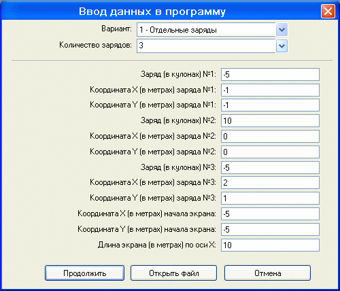Image resolution: width=340 pixels, height=291 pixels.
Task: Click the Координата X заряда №1 field
Action: (x=270, y=90)
